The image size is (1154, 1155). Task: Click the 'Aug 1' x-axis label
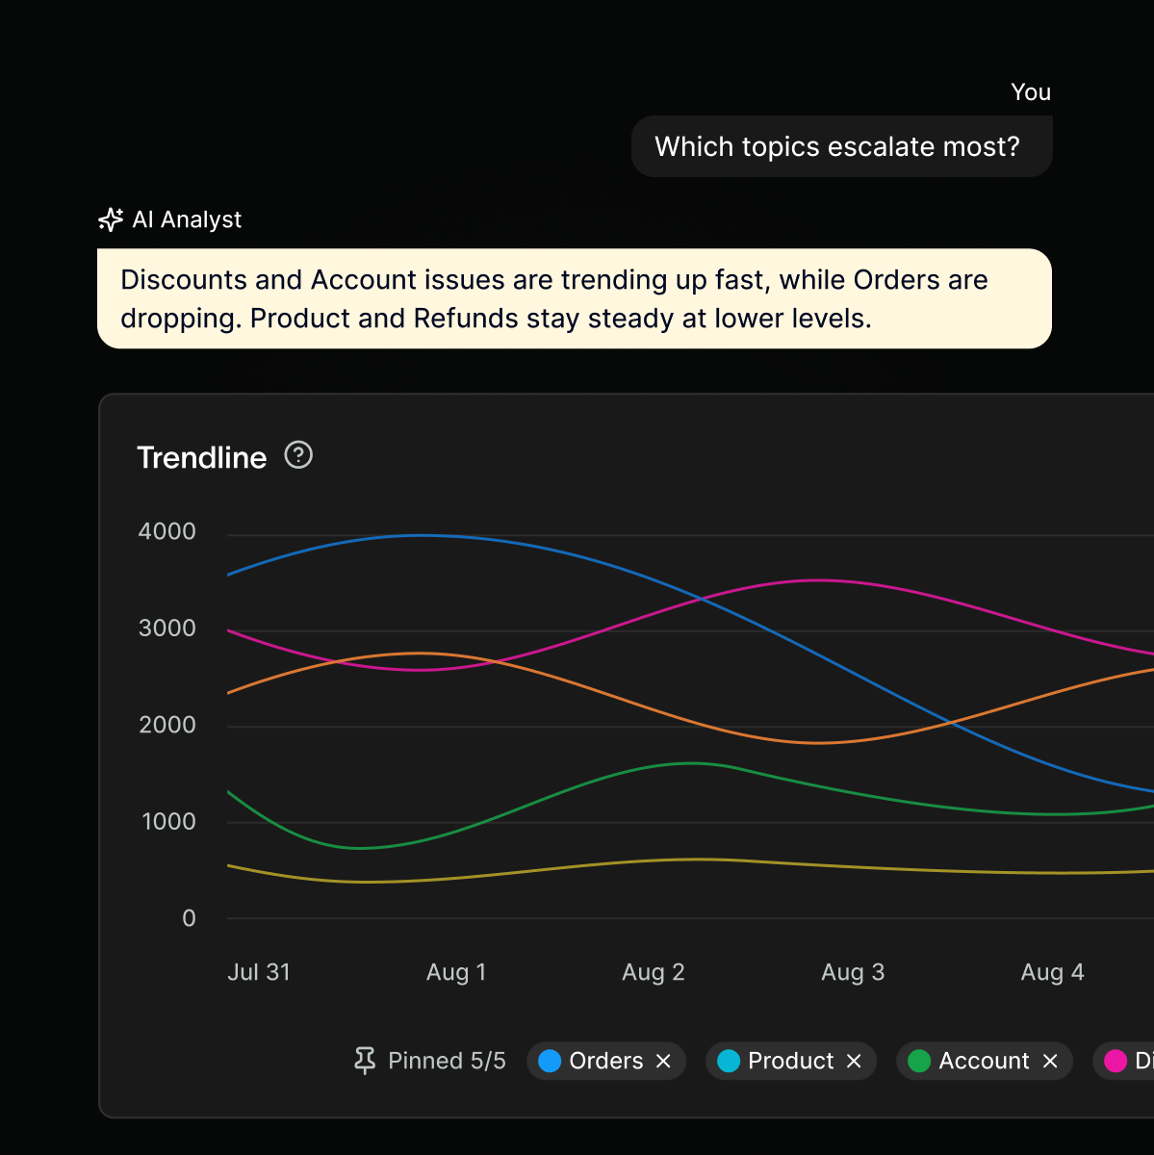(456, 972)
